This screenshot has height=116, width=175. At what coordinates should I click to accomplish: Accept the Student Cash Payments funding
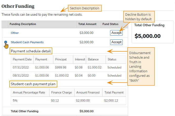point(116,42)
